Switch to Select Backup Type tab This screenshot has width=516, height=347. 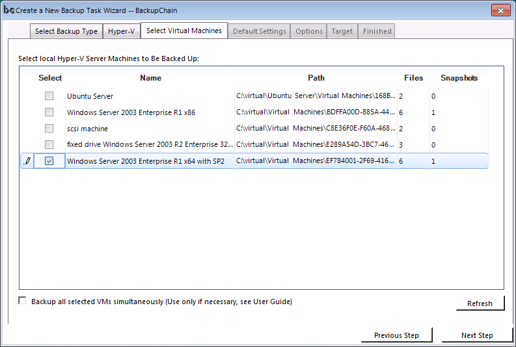click(x=66, y=31)
